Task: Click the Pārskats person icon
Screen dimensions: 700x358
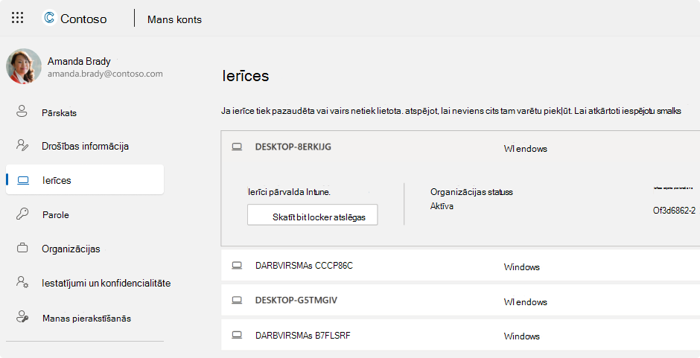Action: pyautogui.click(x=22, y=111)
